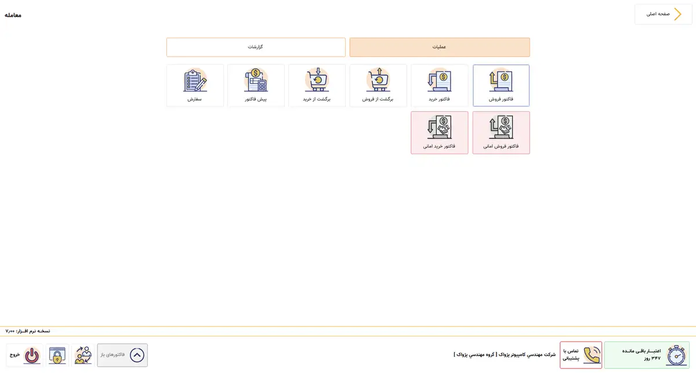Screen dimensions: 696x373
Task: Click the تماس با پشتیبانی support button
Action: point(581,355)
